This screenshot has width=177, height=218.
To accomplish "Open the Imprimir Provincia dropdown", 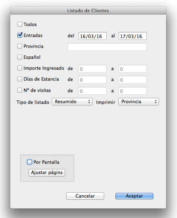I will click(x=139, y=102).
